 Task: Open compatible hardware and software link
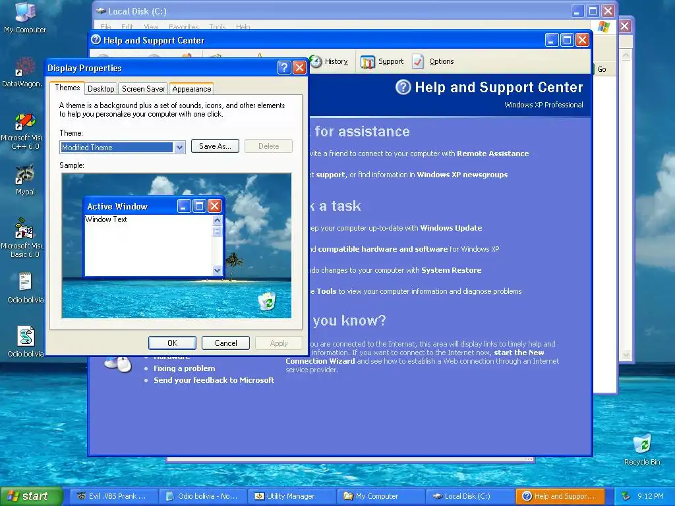point(383,249)
